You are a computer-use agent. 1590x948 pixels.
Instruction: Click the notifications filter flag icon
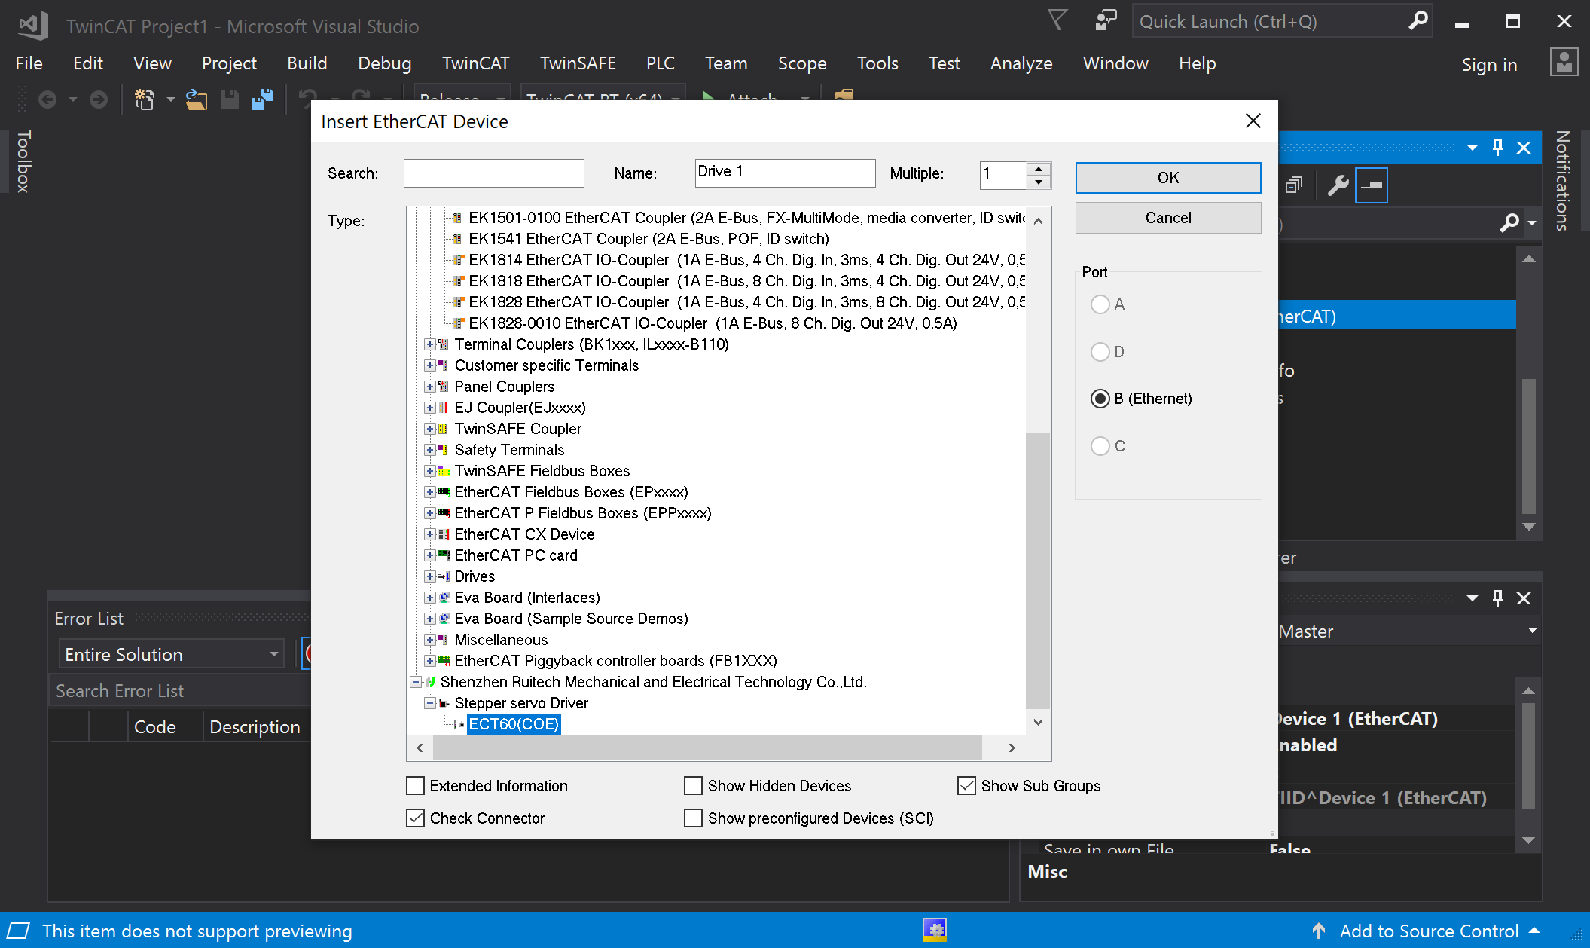click(1057, 20)
